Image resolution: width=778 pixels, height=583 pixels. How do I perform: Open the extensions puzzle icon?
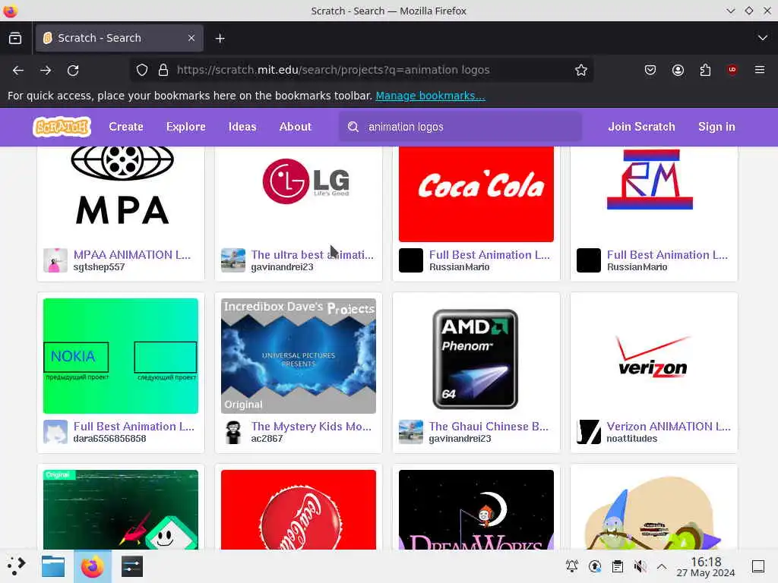click(x=705, y=70)
